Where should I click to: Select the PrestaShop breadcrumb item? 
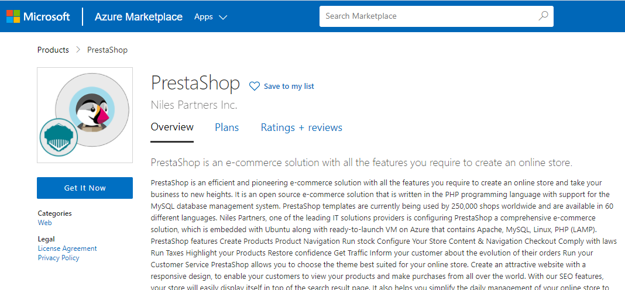(107, 50)
